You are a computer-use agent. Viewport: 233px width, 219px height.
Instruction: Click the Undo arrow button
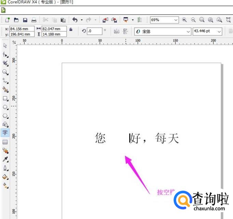[x=75, y=20]
